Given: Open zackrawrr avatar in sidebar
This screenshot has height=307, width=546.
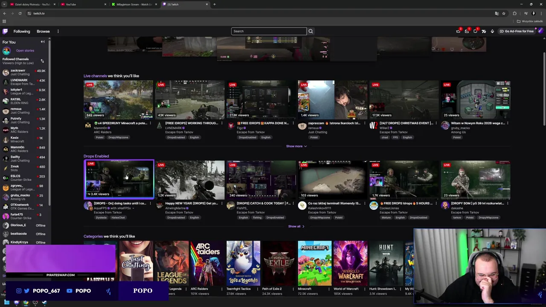Looking at the screenshot, I should pos(6,72).
